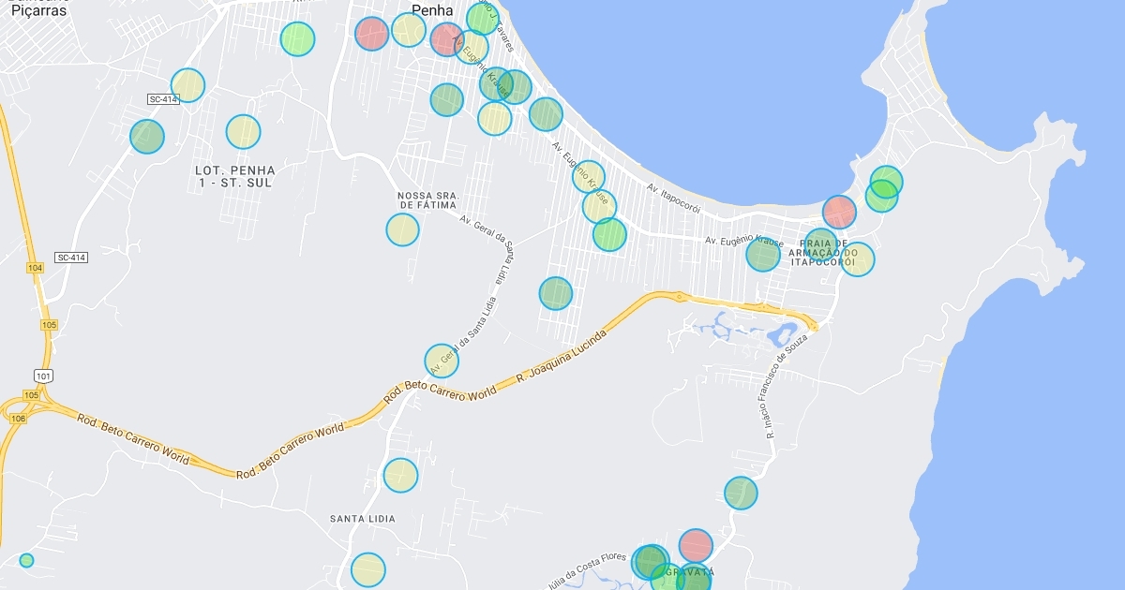Image resolution: width=1125 pixels, height=590 pixels.
Task: Click the red marker just above Gravatá label
Action: pyautogui.click(x=696, y=545)
